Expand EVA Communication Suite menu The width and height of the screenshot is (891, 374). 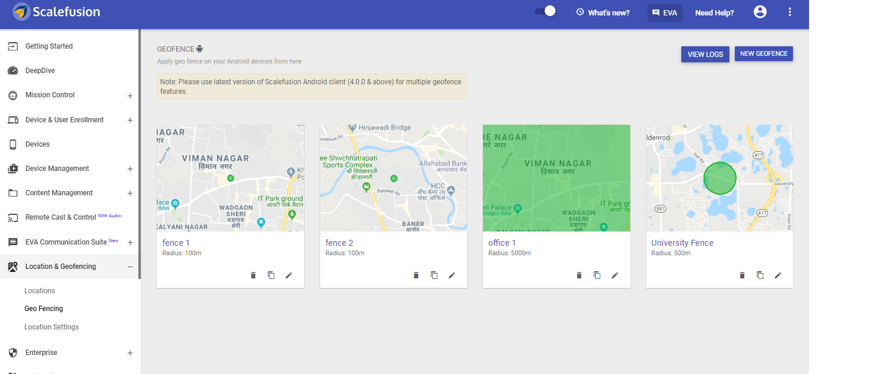130,242
